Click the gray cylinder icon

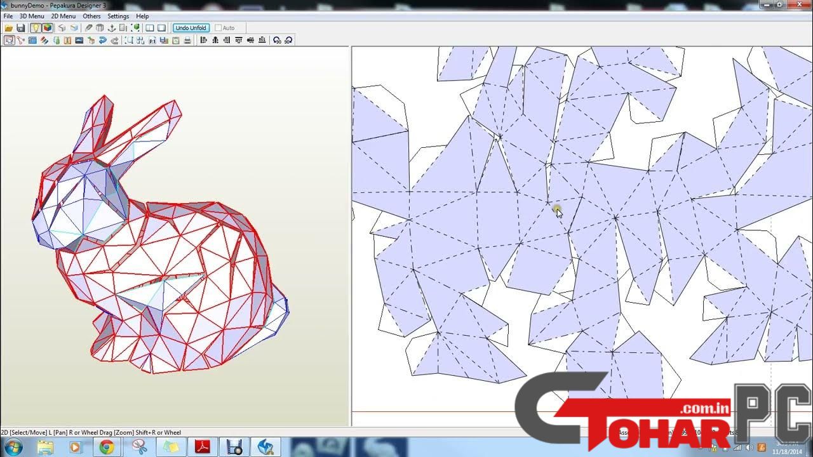click(x=100, y=28)
